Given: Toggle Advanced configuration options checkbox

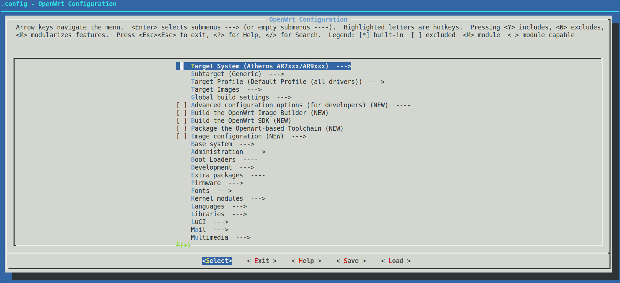Looking at the screenshot, I should coord(181,105).
